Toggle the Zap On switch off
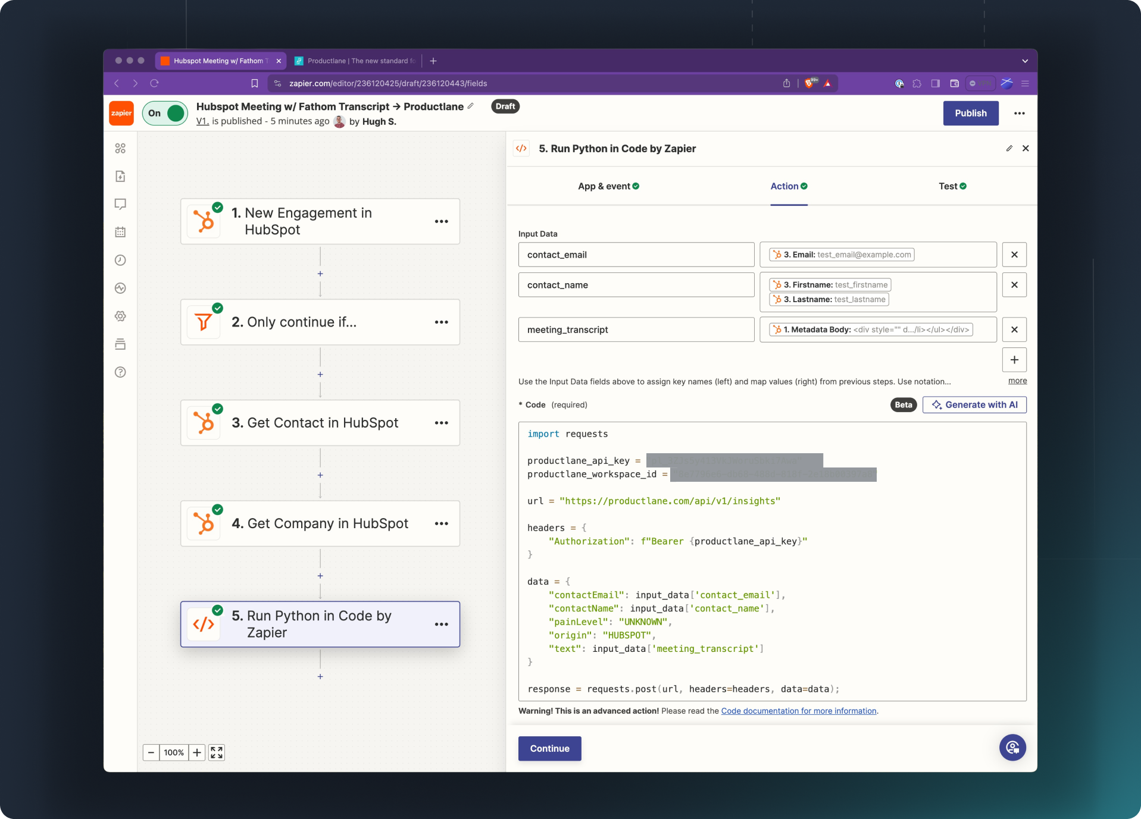 pyautogui.click(x=165, y=113)
